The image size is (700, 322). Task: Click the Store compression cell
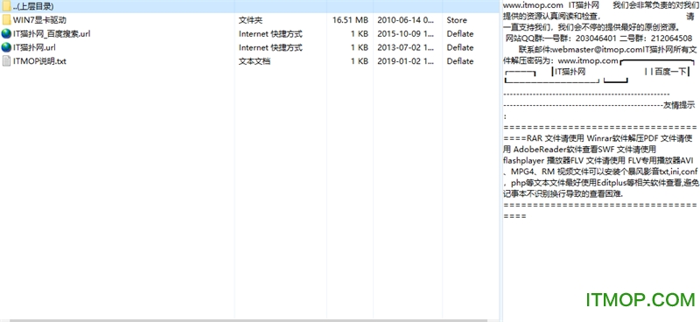457,20
